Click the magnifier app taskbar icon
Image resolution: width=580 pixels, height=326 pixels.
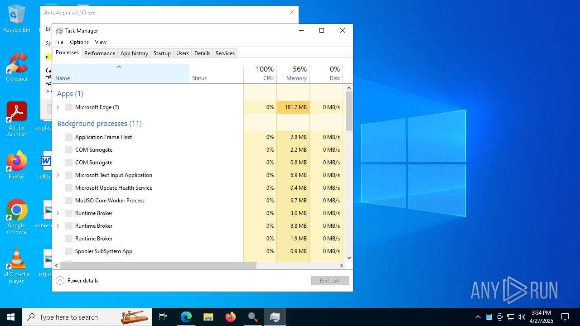(x=252, y=317)
